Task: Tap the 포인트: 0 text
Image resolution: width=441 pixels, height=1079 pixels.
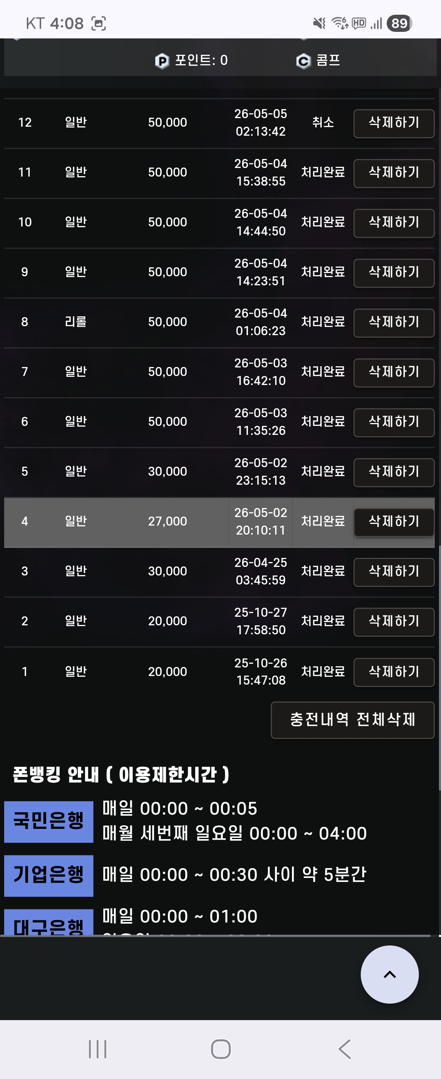Action: tap(201, 60)
